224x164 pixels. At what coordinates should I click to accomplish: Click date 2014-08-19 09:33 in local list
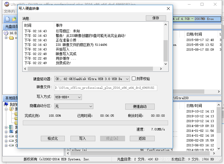coord(200,126)
